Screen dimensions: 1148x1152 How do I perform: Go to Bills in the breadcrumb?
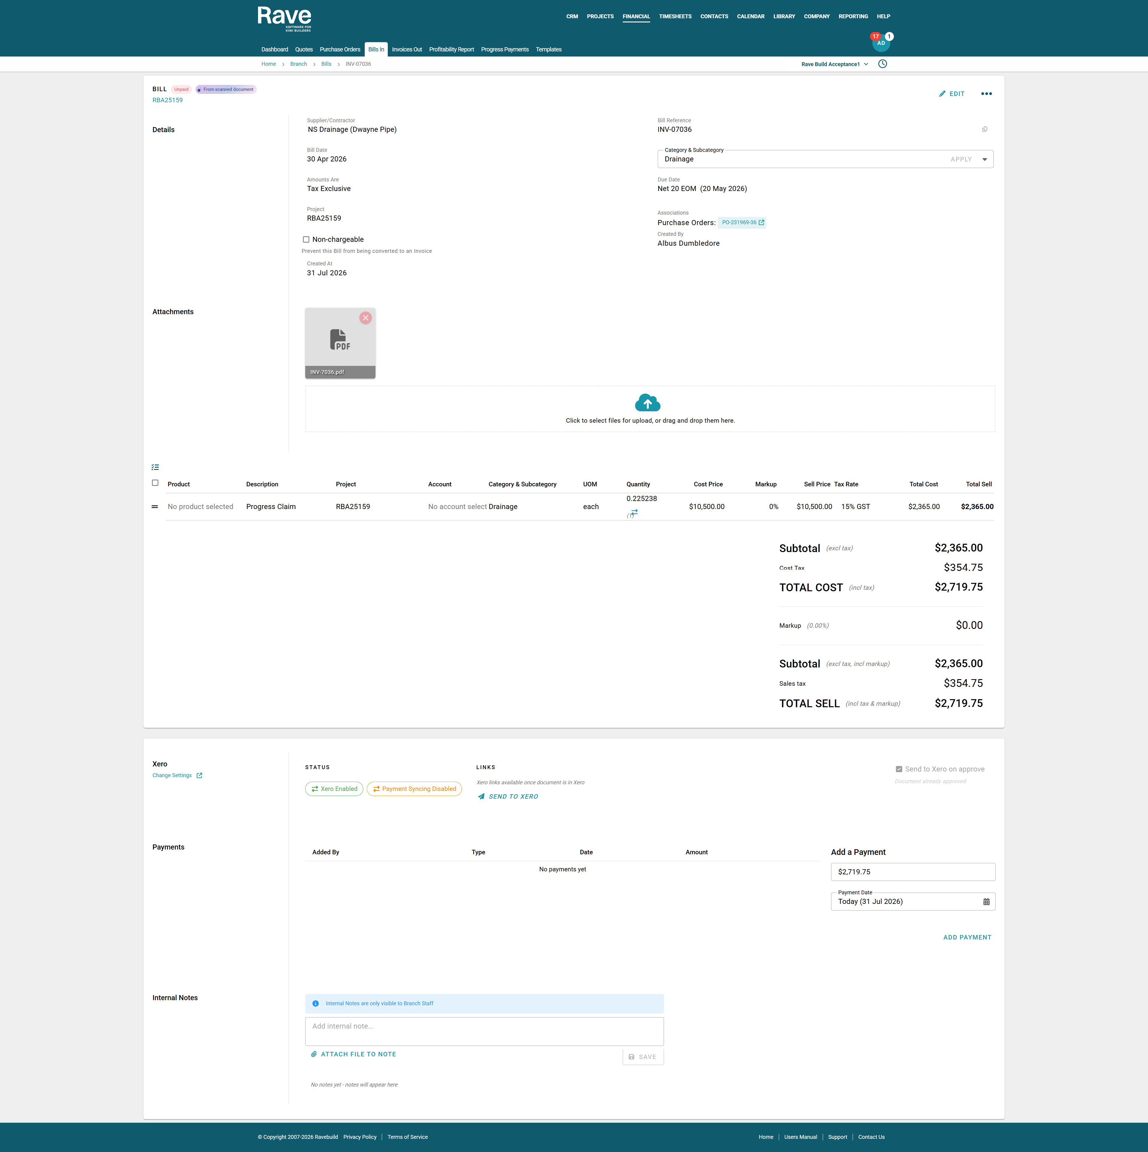coord(326,64)
